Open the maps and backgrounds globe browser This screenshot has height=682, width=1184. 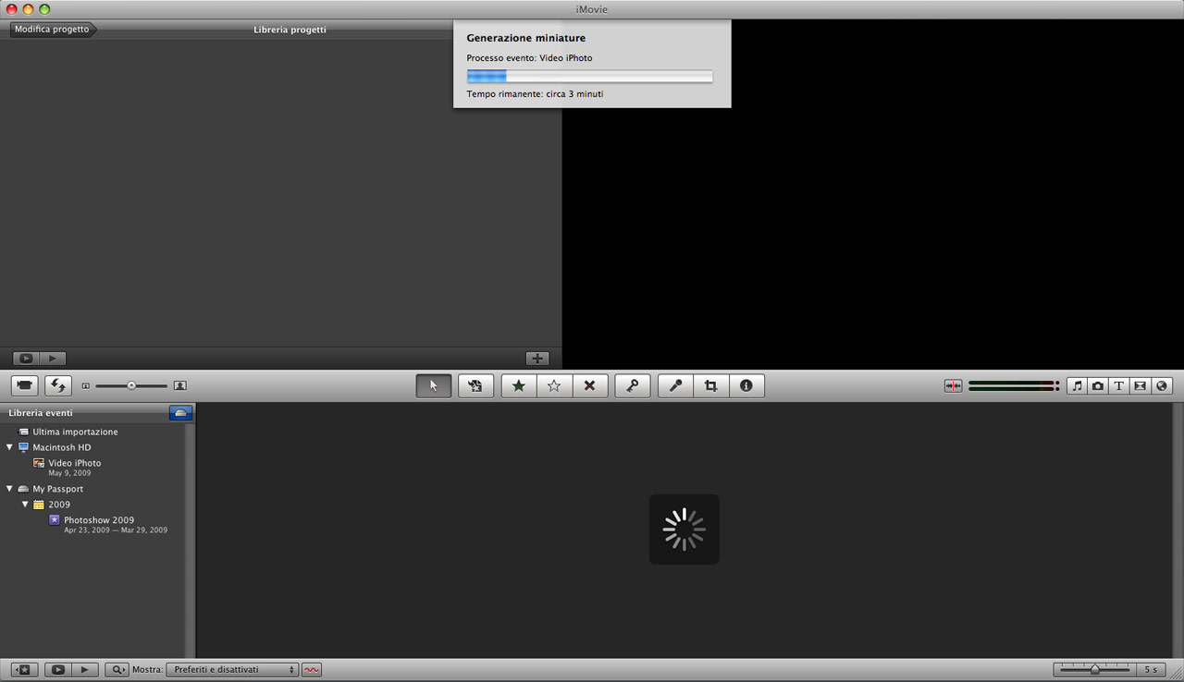(x=1162, y=385)
